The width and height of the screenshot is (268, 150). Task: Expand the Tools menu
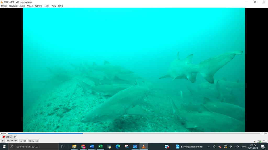(x=47, y=6)
